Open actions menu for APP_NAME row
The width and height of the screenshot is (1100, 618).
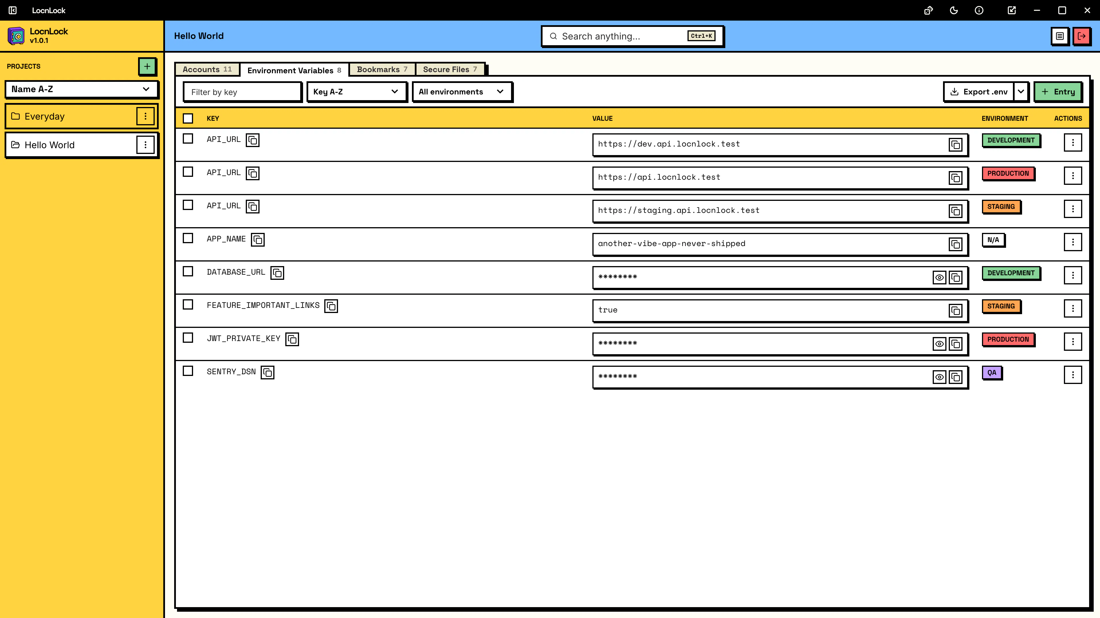[1073, 242]
